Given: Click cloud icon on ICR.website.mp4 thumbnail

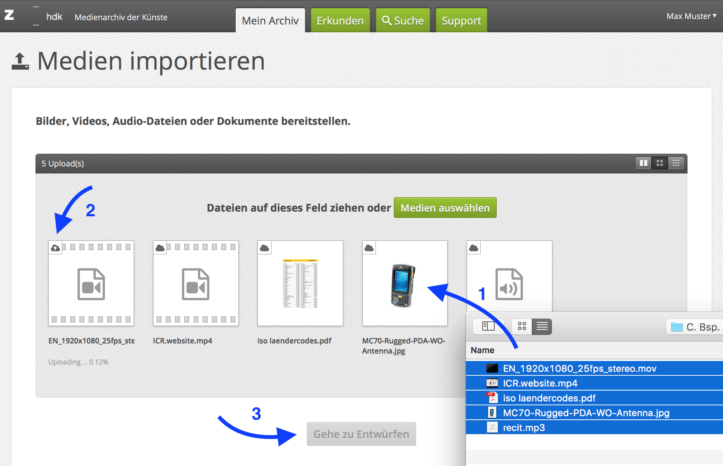Looking at the screenshot, I should pos(160,248).
